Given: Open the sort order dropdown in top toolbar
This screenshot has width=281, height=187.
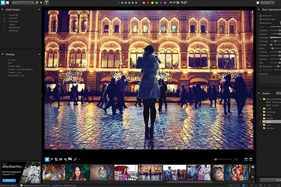Looking at the screenshot, I should (x=23, y=3).
